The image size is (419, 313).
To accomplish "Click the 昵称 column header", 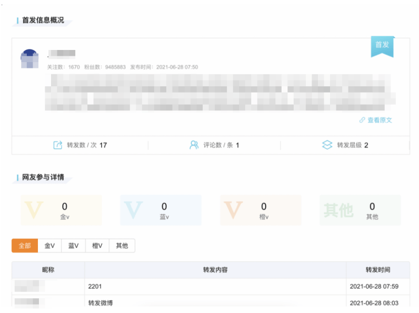I will coord(48,270).
